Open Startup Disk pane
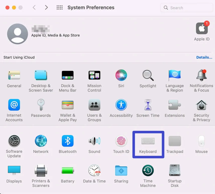The height and width of the screenshot is (194, 215). (x=175, y=176)
